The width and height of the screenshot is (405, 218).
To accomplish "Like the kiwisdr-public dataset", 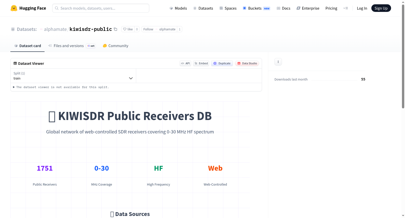I will (x=128, y=29).
